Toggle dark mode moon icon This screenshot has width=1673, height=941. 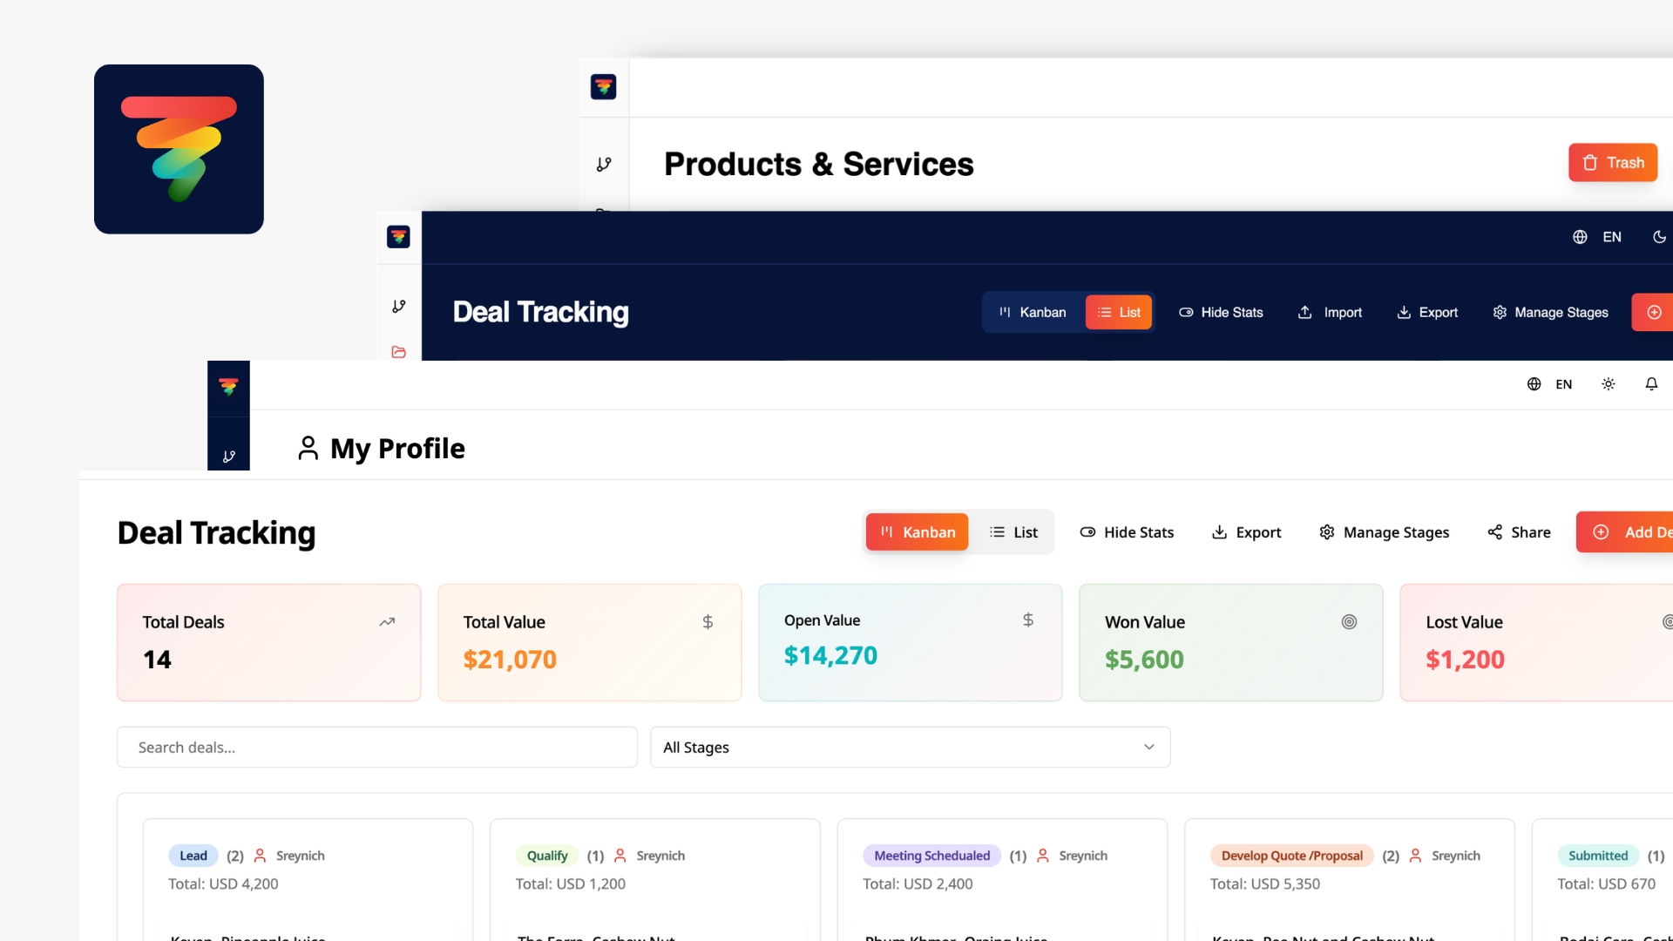pyautogui.click(x=1659, y=237)
